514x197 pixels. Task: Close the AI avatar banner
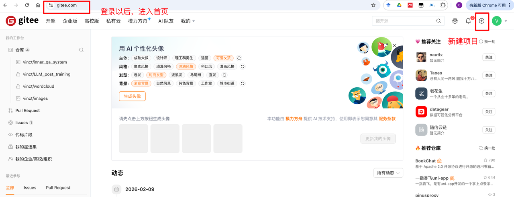[x=394, y=45]
